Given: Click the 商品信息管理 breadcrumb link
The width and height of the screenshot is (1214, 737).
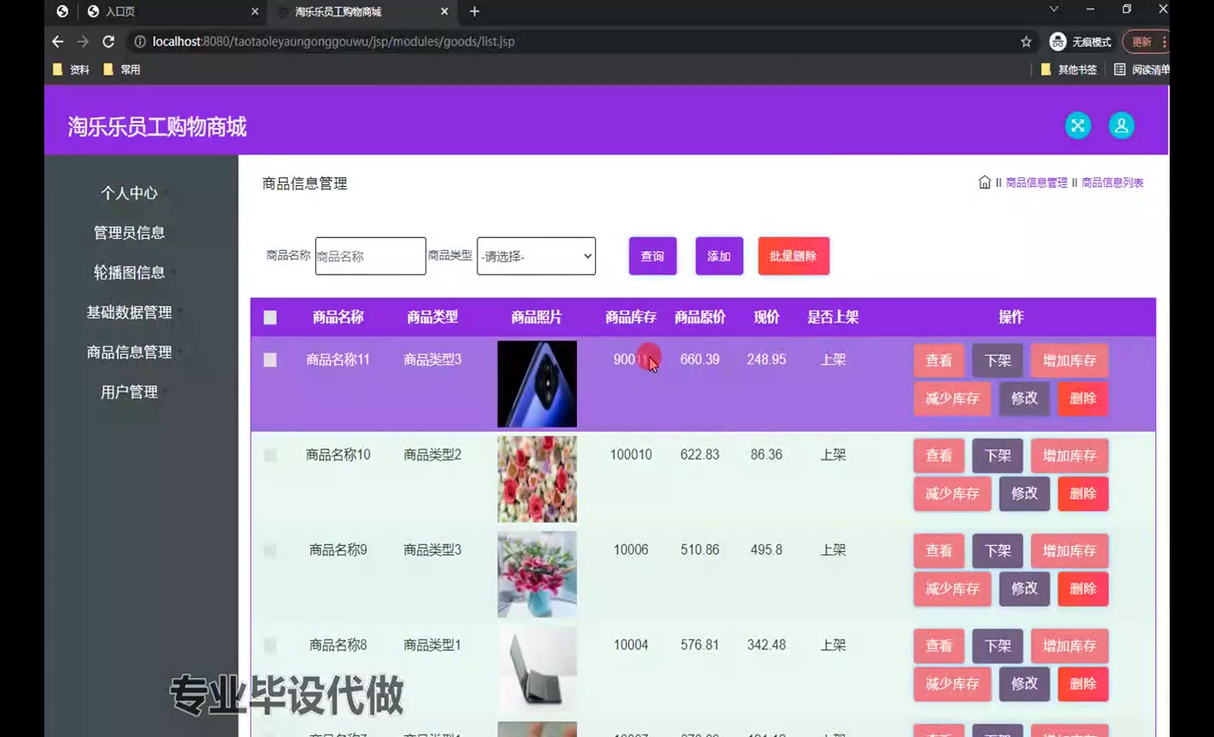Looking at the screenshot, I should (1037, 183).
